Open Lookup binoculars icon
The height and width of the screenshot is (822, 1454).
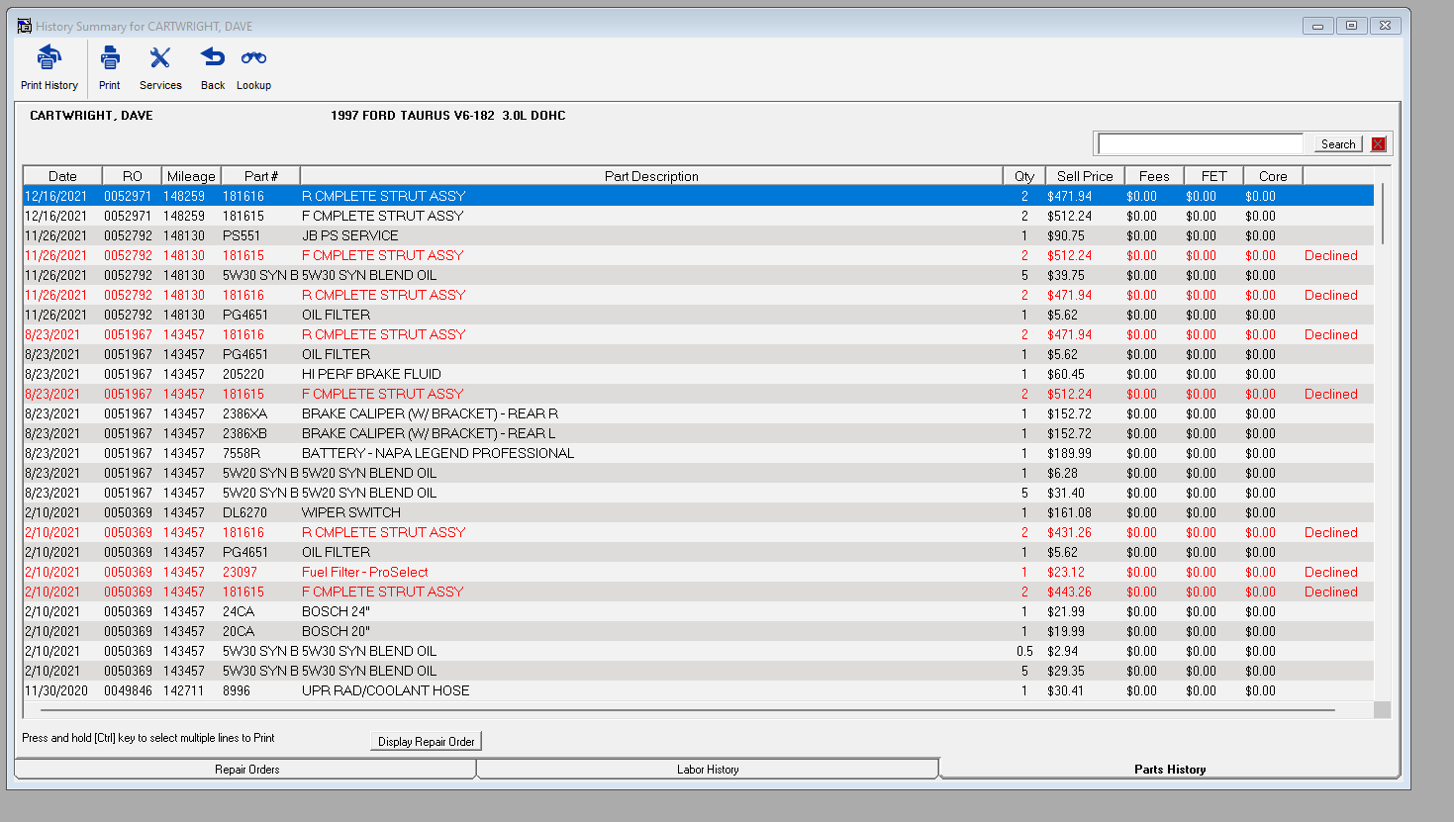point(253,57)
